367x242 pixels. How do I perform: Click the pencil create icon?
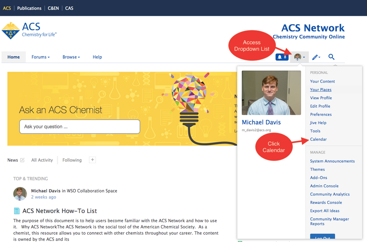(316, 57)
